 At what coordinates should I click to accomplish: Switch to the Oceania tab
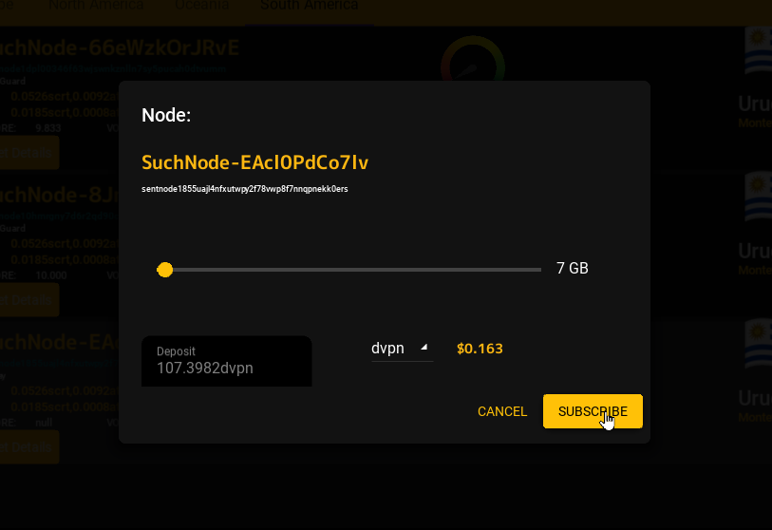click(202, 7)
